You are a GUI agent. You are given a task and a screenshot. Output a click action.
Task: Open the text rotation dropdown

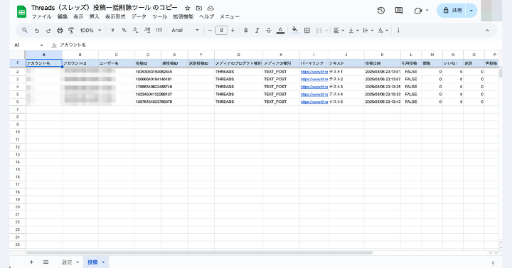pyautogui.click(x=383, y=31)
